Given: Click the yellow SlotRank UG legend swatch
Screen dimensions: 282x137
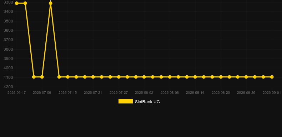Looking at the screenshot, I should point(126,101).
